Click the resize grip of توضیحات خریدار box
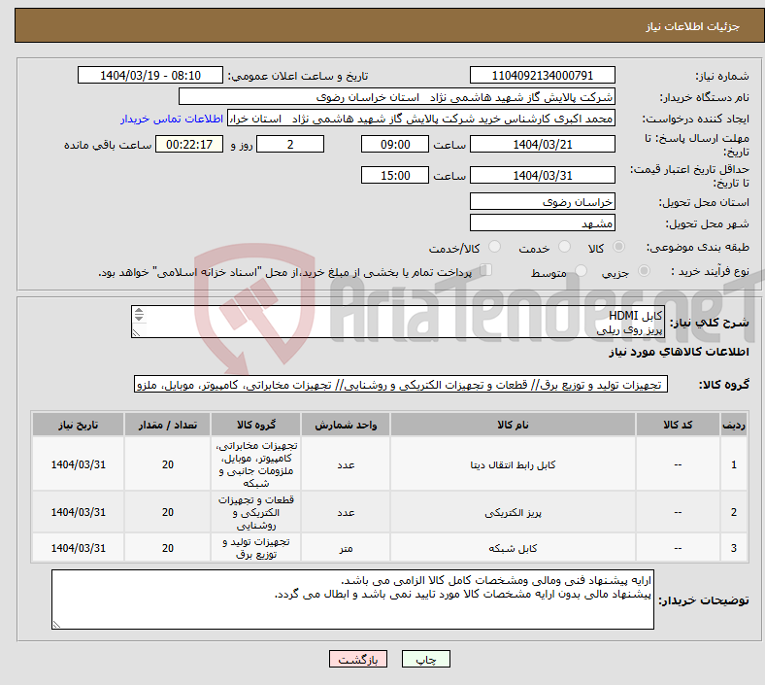765x685 pixels. (56, 625)
